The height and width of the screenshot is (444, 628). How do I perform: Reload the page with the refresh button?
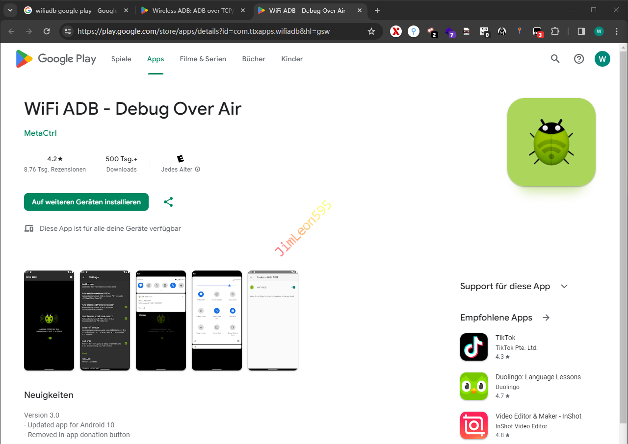point(47,31)
